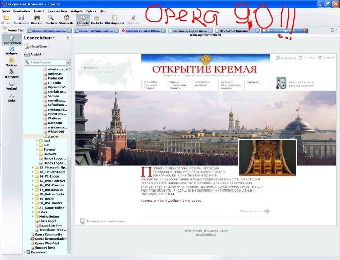Open the Widgets menu in menu bar
Viewport: 340px width, 260px height.
[x=77, y=11]
